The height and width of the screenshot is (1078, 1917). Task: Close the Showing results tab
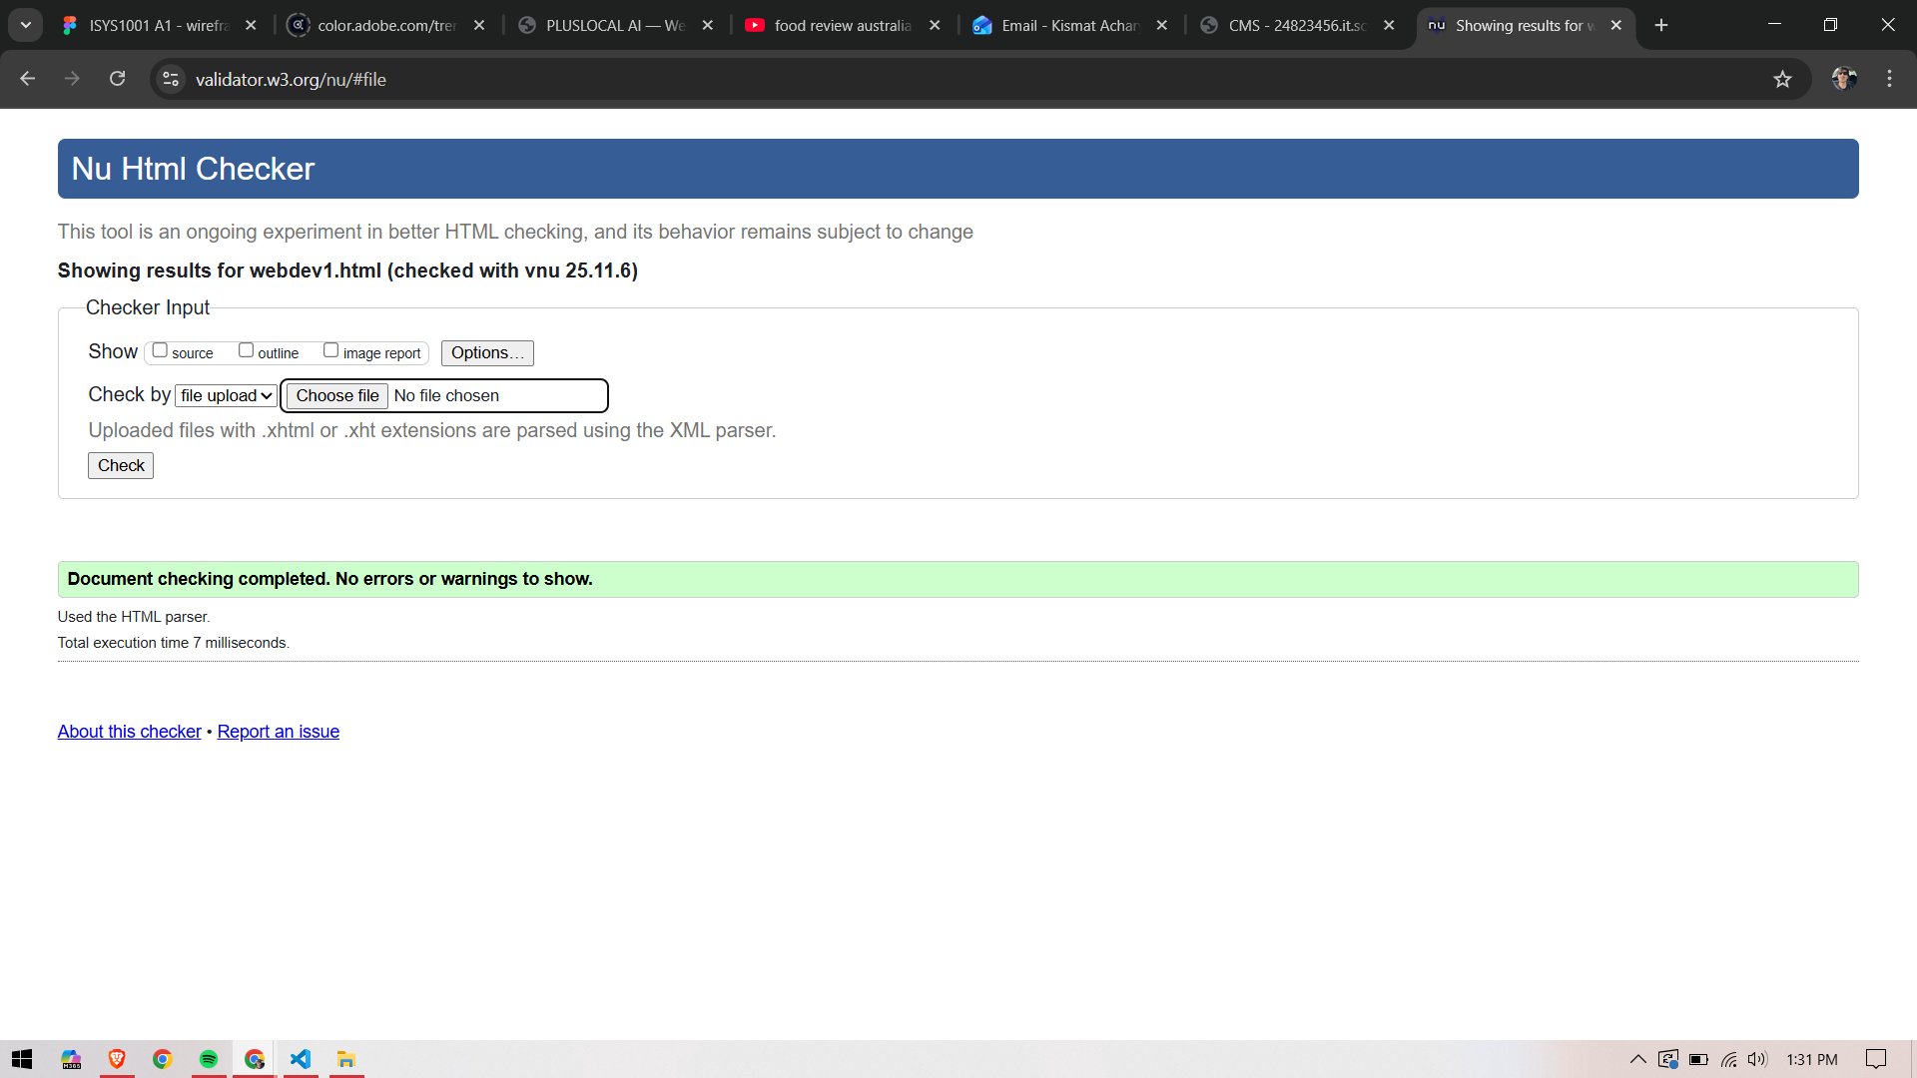coord(1616,26)
